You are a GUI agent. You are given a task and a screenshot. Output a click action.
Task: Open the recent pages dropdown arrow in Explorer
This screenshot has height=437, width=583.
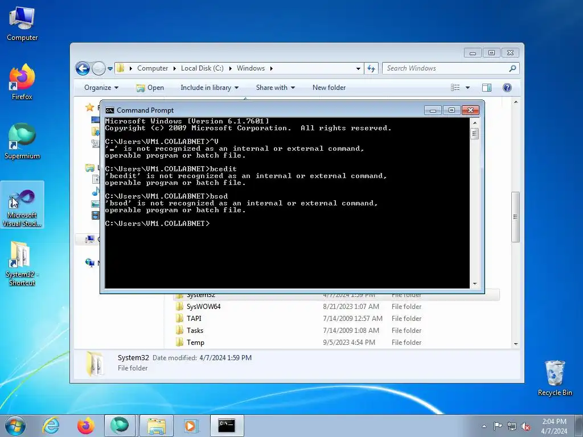pyautogui.click(x=110, y=69)
